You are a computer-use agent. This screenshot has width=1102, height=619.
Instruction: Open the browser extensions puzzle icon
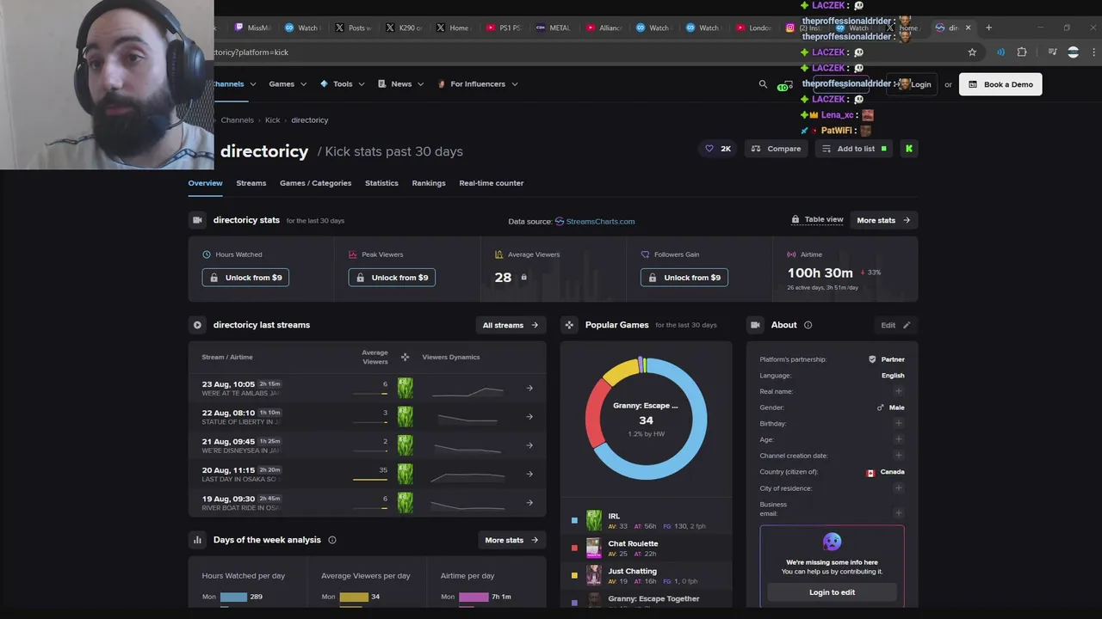(x=1022, y=52)
